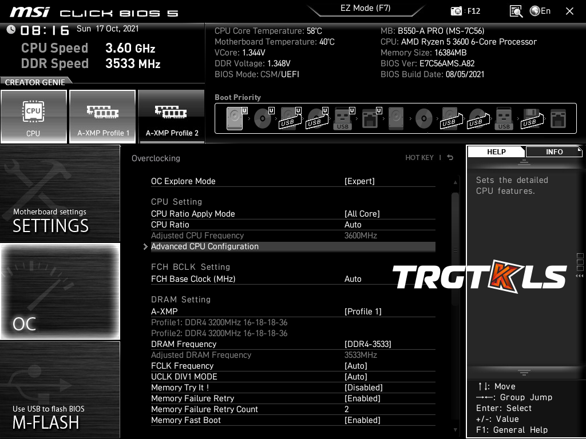
Task: Enable A-XMP Profile 1 button
Action: click(103, 117)
